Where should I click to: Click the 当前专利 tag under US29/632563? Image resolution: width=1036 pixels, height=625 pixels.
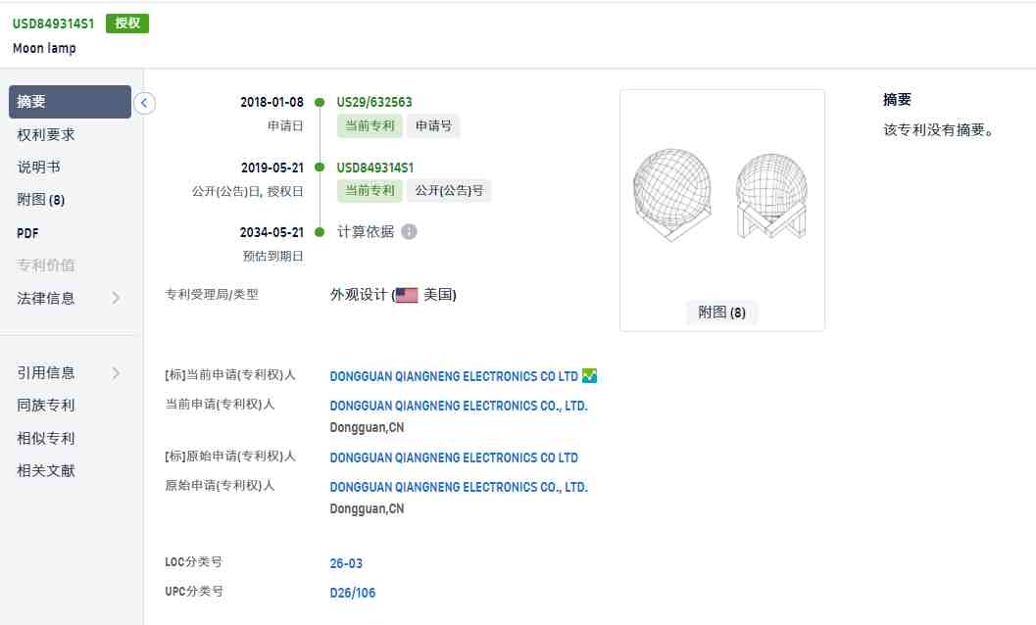(370, 125)
